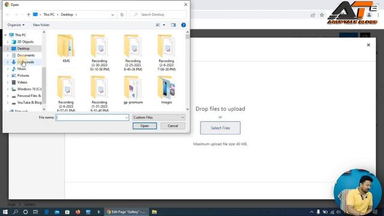Expand Windows 10 (C:) drive node
The height and width of the screenshot is (216, 384).
point(8,89)
